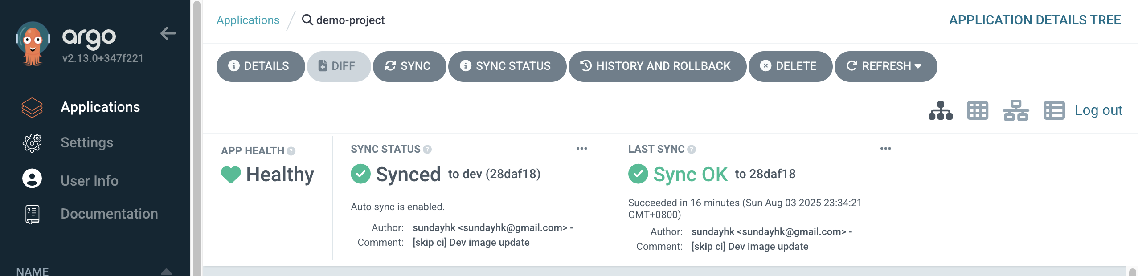Open the DETAILS panel

coord(261,66)
